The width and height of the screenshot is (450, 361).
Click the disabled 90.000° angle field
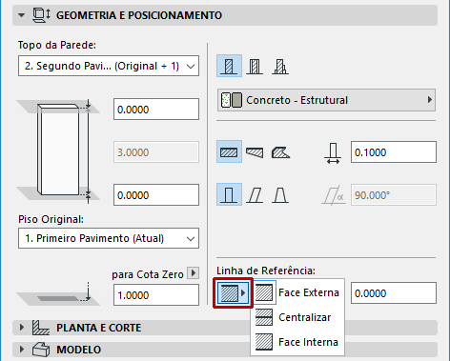click(394, 195)
